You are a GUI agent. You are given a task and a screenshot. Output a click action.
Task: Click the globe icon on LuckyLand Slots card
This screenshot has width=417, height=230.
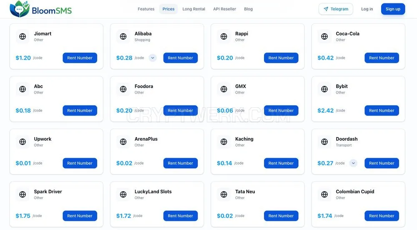(123, 195)
